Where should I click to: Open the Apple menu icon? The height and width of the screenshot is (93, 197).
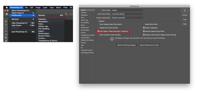[7, 7]
